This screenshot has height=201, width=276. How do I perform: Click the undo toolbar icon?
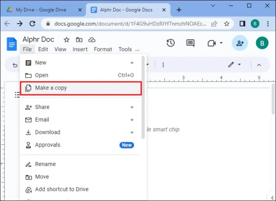click(x=15, y=65)
